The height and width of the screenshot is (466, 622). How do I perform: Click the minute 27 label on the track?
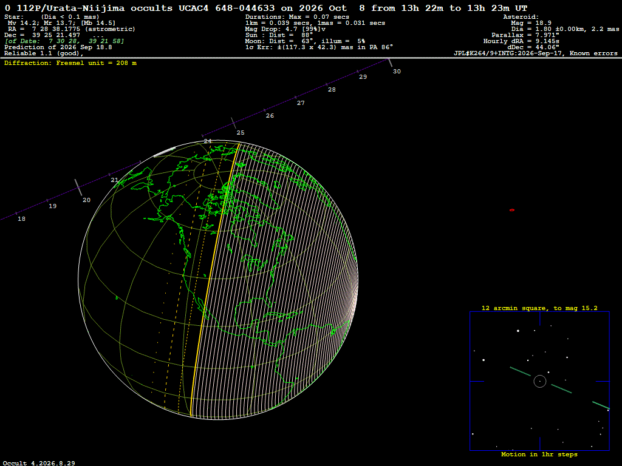[301, 103]
